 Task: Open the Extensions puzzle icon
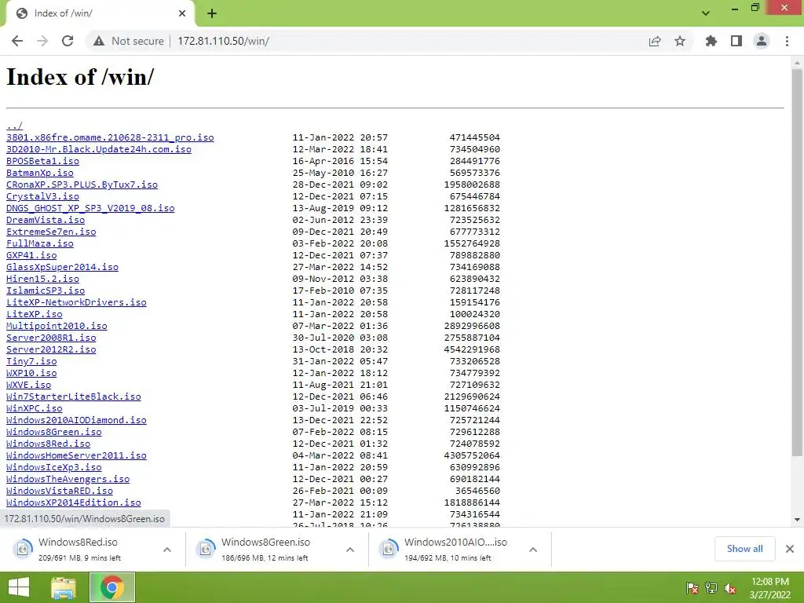tap(711, 41)
